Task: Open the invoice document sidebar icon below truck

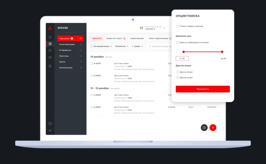Action: pyautogui.click(x=50, y=66)
